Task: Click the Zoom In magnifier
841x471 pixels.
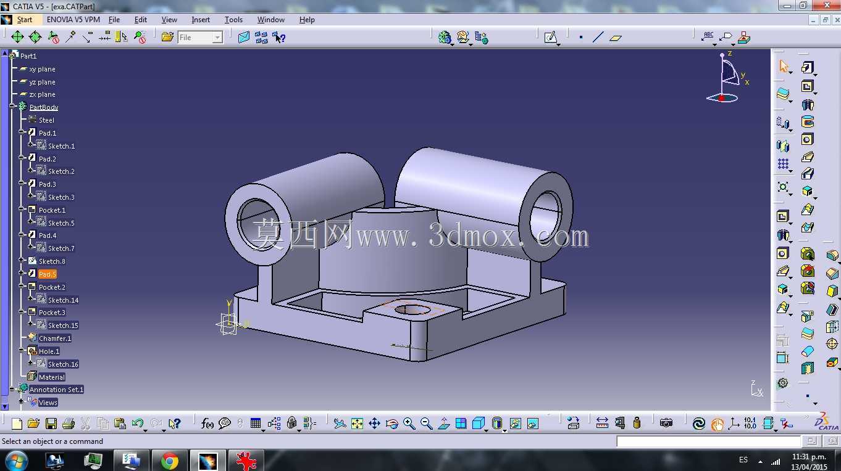Action: click(x=409, y=424)
